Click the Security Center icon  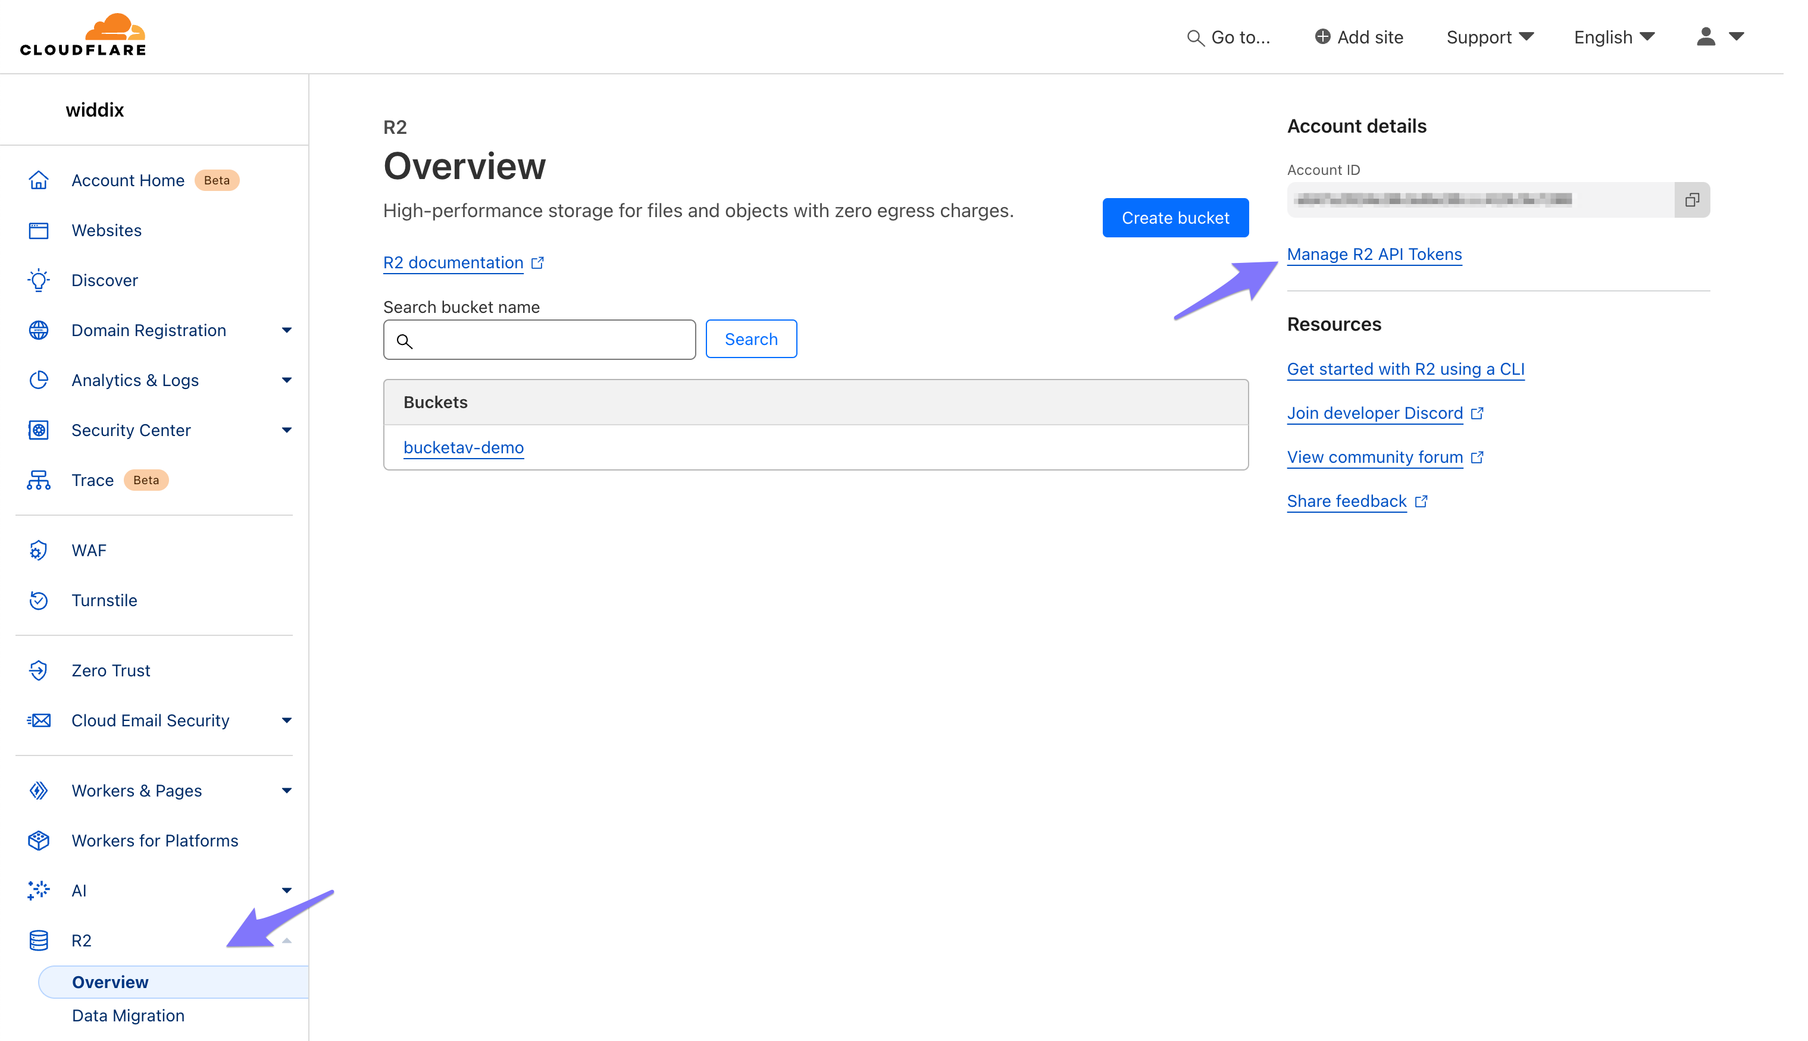39,431
